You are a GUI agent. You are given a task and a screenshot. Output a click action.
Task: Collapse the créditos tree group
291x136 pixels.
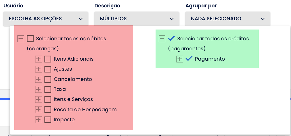(162, 39)
